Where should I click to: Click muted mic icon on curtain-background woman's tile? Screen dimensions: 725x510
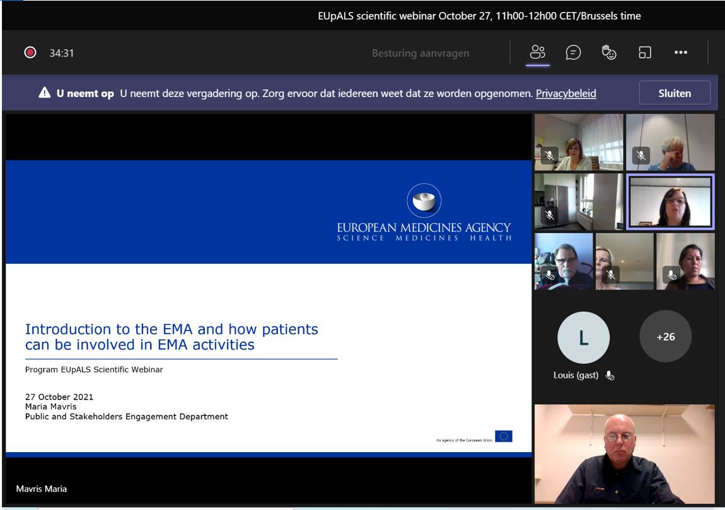point(549,156)
